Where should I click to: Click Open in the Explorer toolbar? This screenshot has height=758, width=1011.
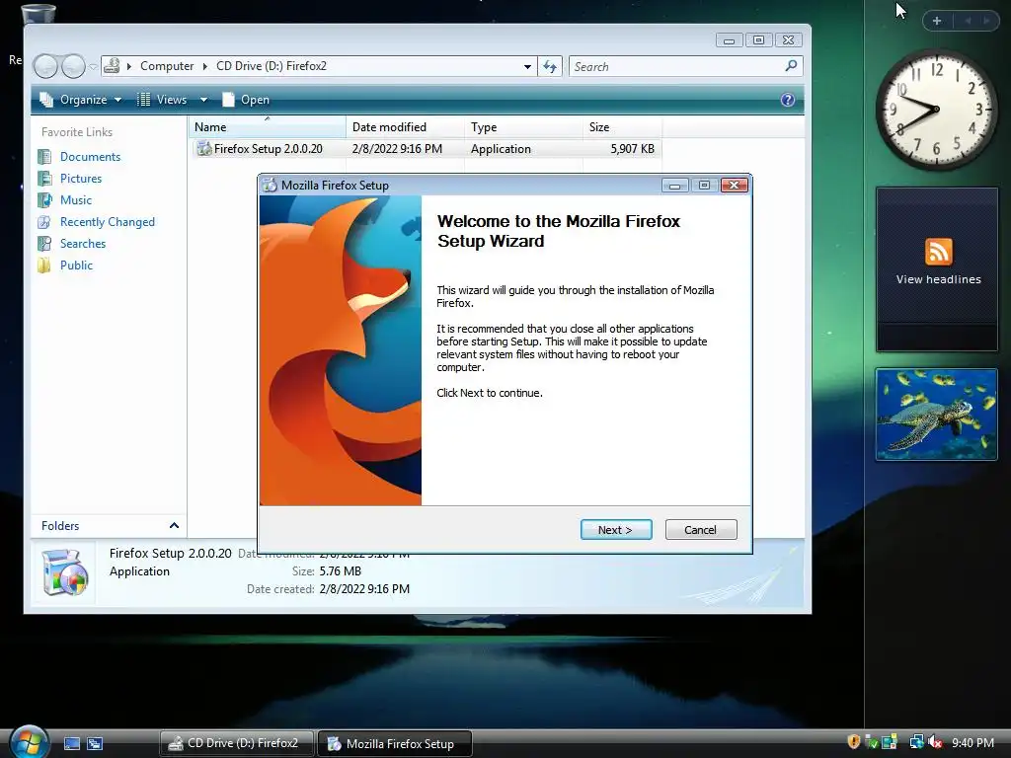pos(246,100)
